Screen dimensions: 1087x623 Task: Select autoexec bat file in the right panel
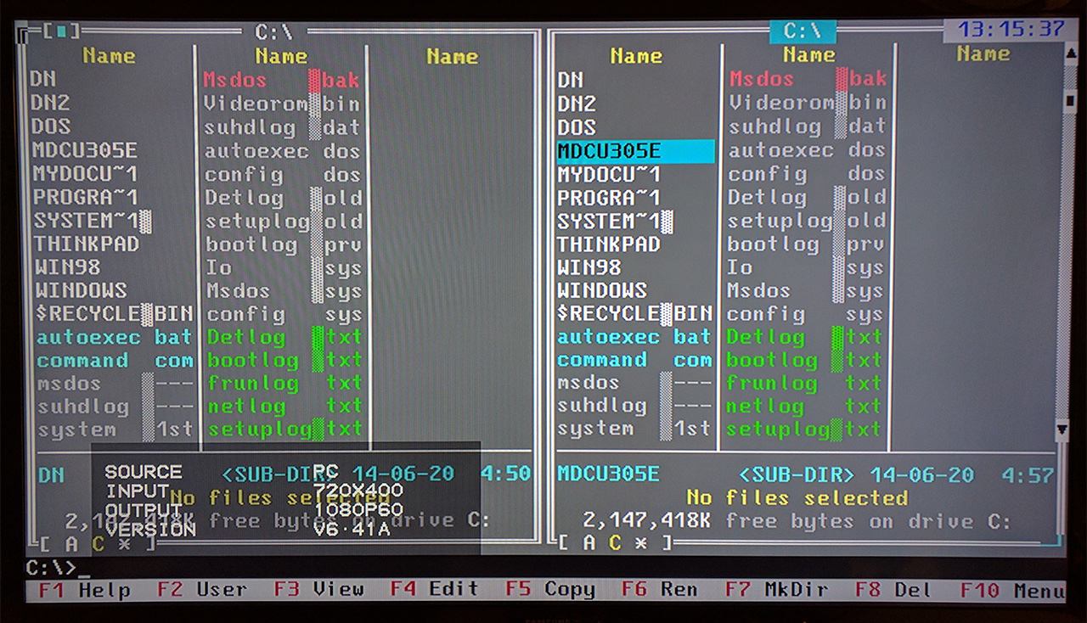coord(635,337)
